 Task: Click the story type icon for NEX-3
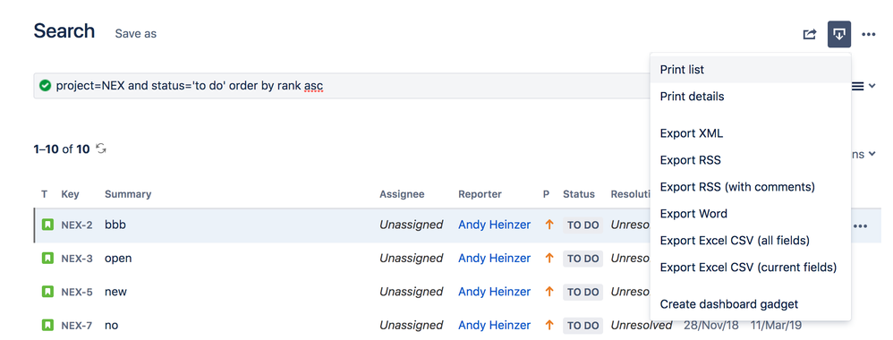(x=47, y=258)
